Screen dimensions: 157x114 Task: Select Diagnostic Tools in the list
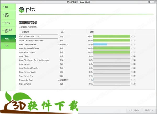click(x=26, y=80)
